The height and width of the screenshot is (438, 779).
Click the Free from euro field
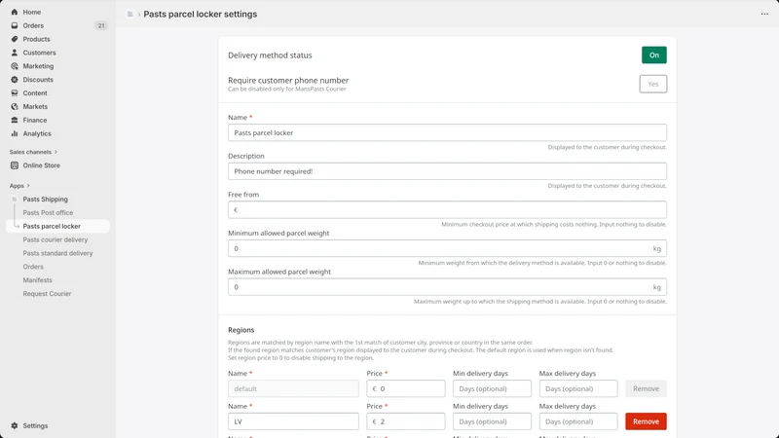(x=447, y=209)
